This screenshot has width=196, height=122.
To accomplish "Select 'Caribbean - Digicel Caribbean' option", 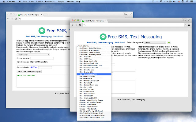I will (x=94, y=48).
